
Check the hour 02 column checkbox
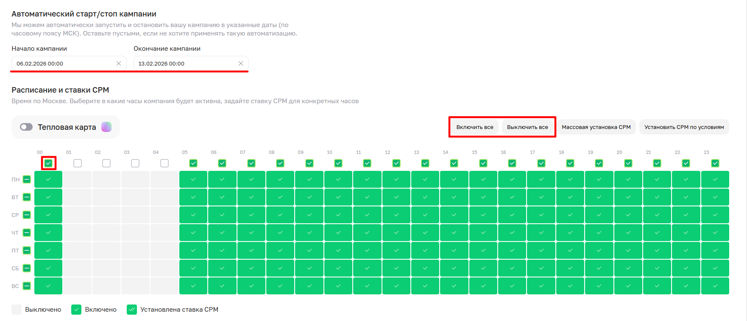(x=106, y=163)
